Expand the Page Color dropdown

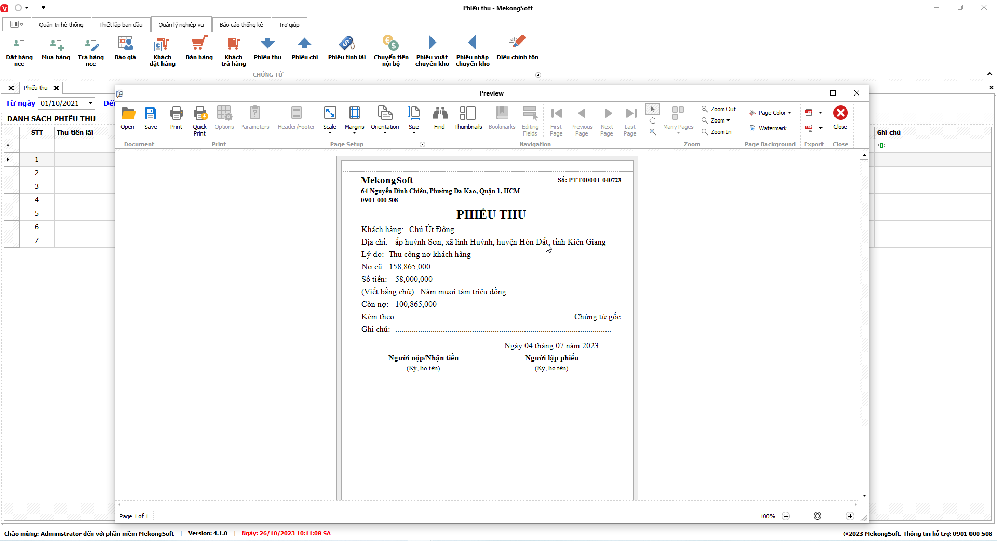[x=771, y=113]
